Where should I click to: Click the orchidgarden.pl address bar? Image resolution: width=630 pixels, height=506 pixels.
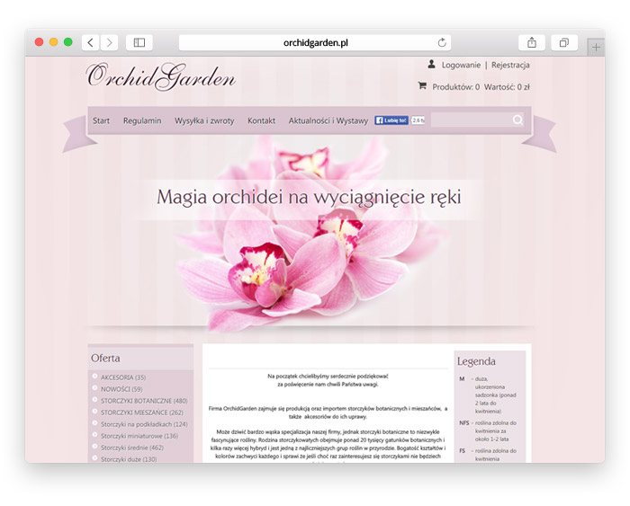(315, 42)
